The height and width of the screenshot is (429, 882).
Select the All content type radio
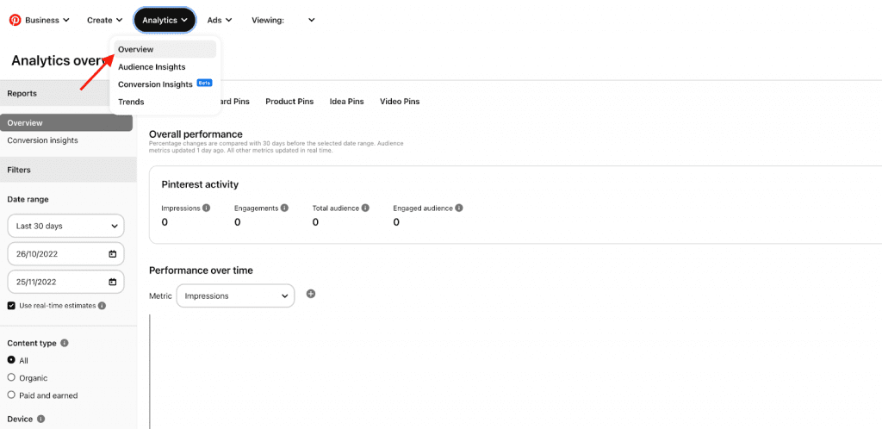click(11, 360)
